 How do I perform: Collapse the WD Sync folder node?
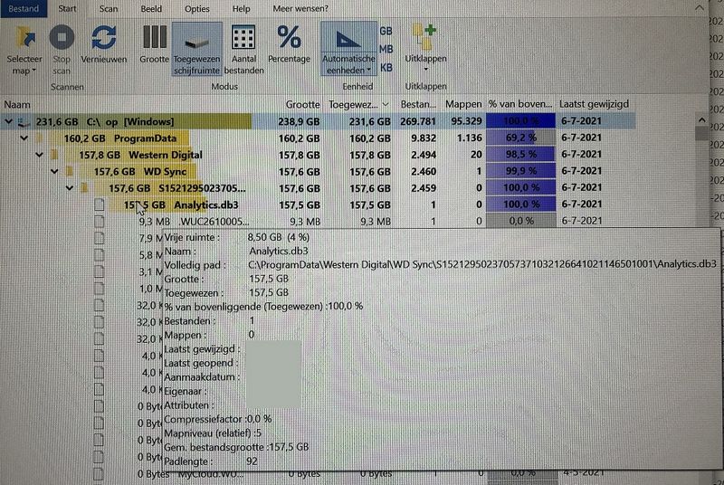click(x=54, y=172)
